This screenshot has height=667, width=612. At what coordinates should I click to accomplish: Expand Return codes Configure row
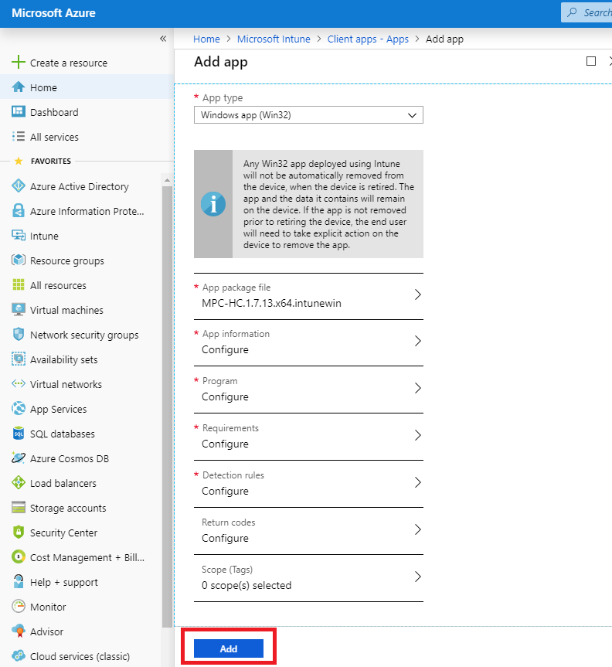point(308,531)
